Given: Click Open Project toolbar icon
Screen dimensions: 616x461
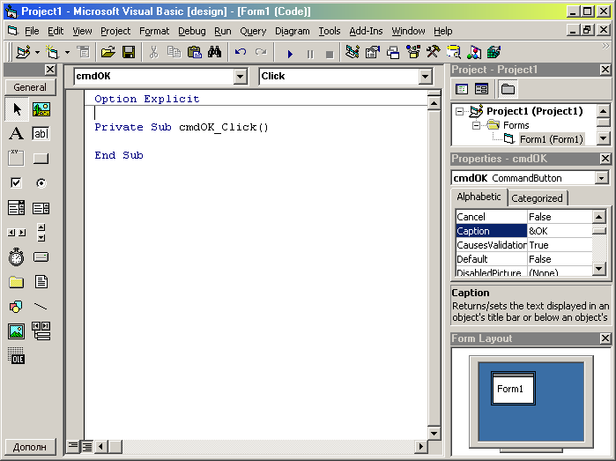Looking at the screenshot, I should pos(108,52).
